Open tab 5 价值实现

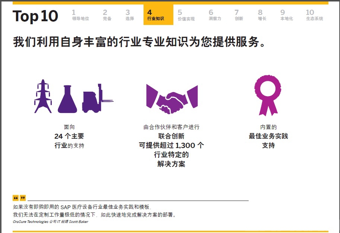(x=186, y=15)
